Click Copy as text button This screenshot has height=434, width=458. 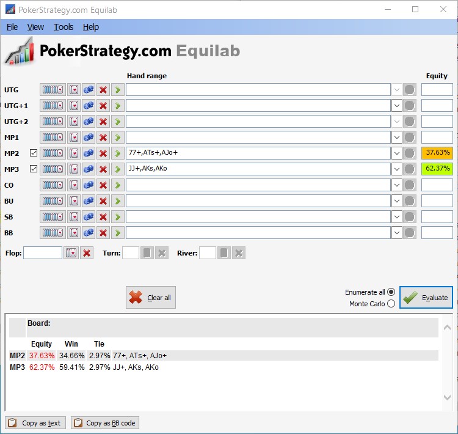pyautogui.click(x=35, y=423)
